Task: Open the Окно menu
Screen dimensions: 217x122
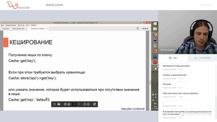Action: pos(28,25)
